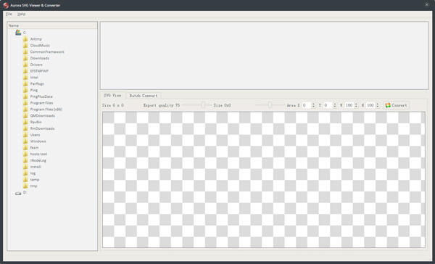Click the D: drive icon in tree
Image resolution: width=435 pixels, height=264 pixels.
(18, 193)
